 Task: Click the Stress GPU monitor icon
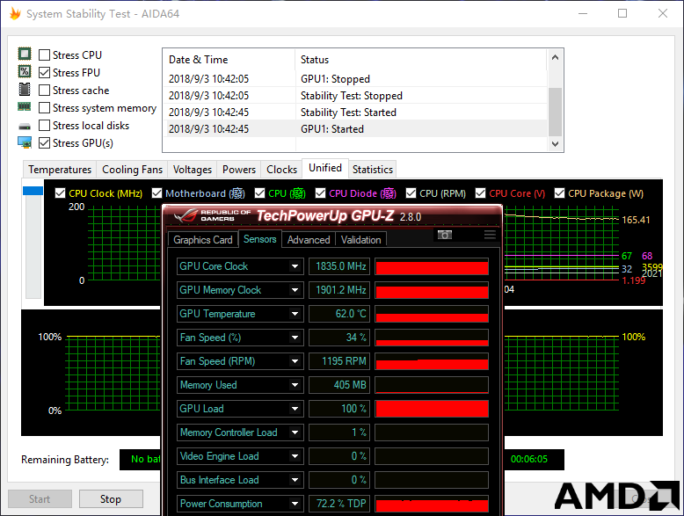pos(25,142)
